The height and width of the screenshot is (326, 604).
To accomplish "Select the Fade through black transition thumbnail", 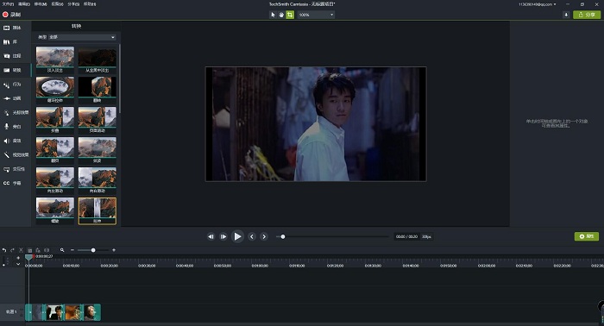I will pos(97,60).
